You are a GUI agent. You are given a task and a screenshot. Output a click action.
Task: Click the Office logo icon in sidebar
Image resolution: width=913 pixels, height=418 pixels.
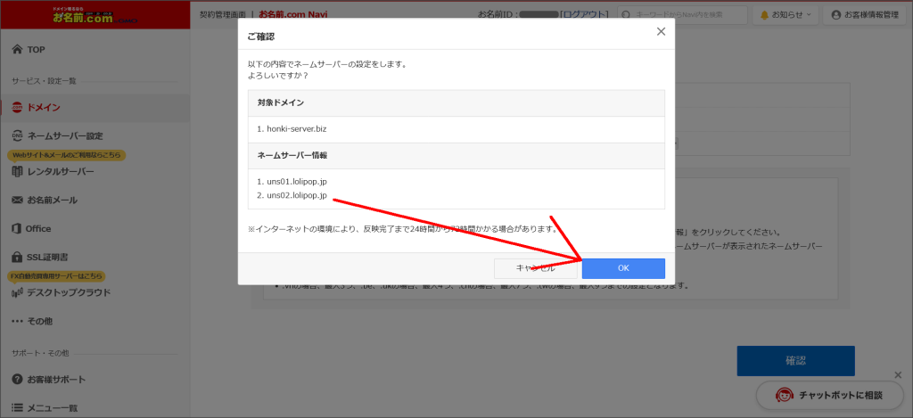(17, 229)
